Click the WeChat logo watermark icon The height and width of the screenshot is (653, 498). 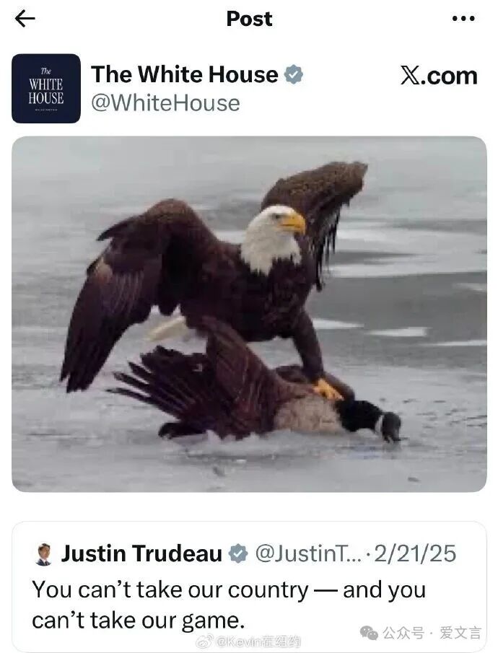pyautogui.click(x=369, y=633)
